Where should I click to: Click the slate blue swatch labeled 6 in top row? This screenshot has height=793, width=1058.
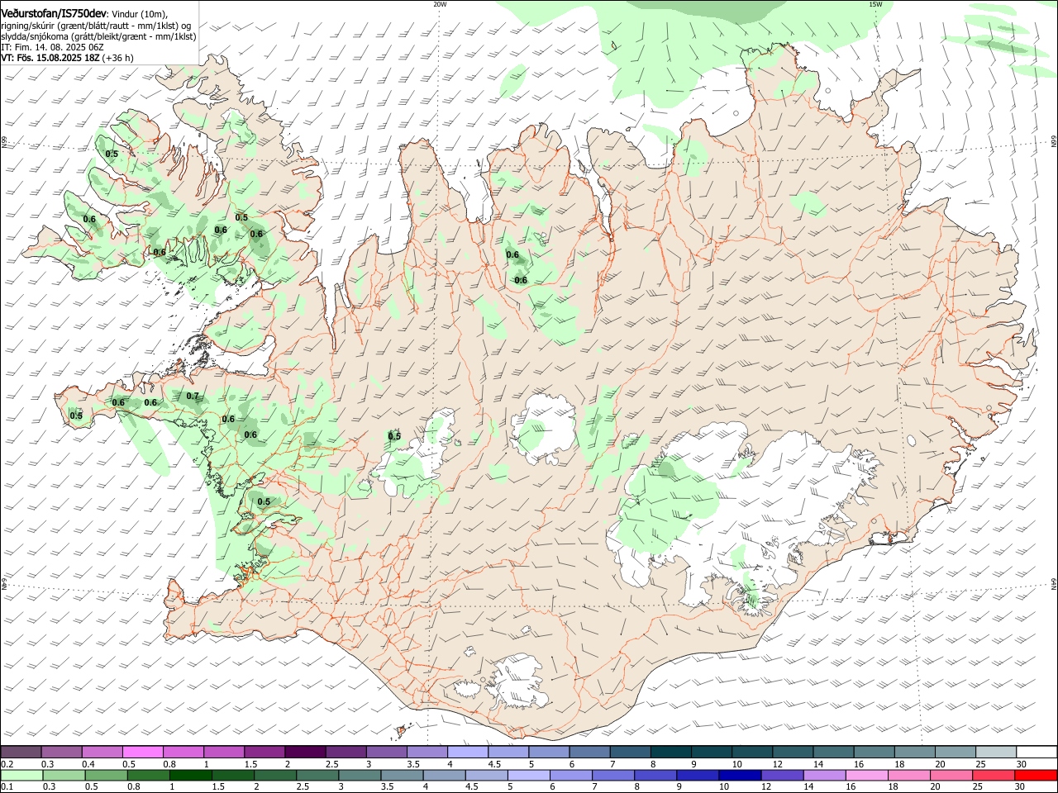(589, 753)
